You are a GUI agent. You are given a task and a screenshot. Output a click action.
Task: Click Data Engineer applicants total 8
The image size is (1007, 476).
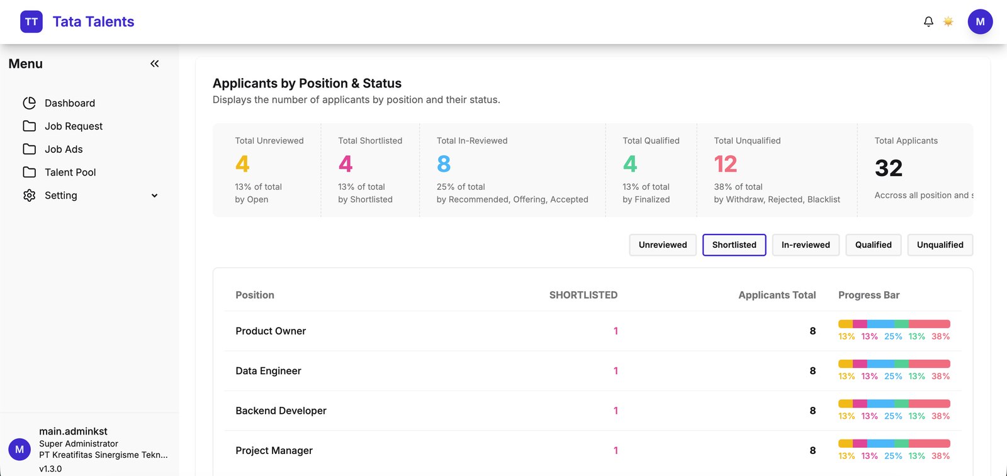(x=813, y=371)
